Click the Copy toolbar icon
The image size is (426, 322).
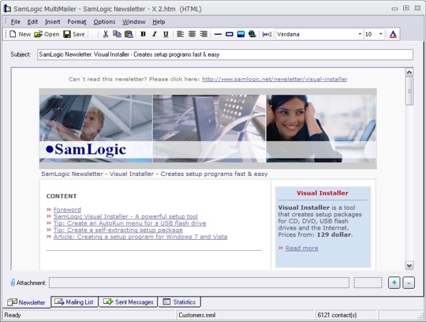pyautogui.click(x=117, y=34)
